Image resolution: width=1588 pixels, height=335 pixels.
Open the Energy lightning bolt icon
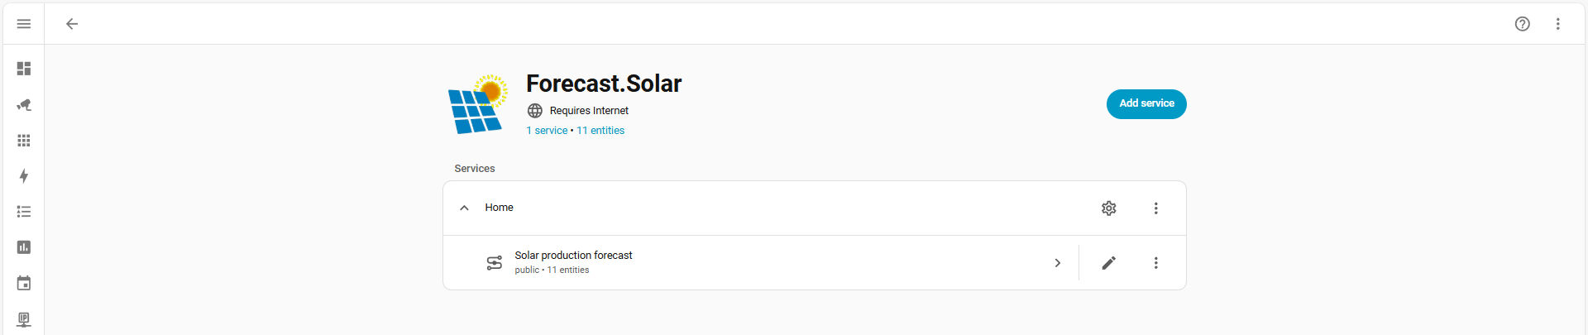click(x=24, y=176)
